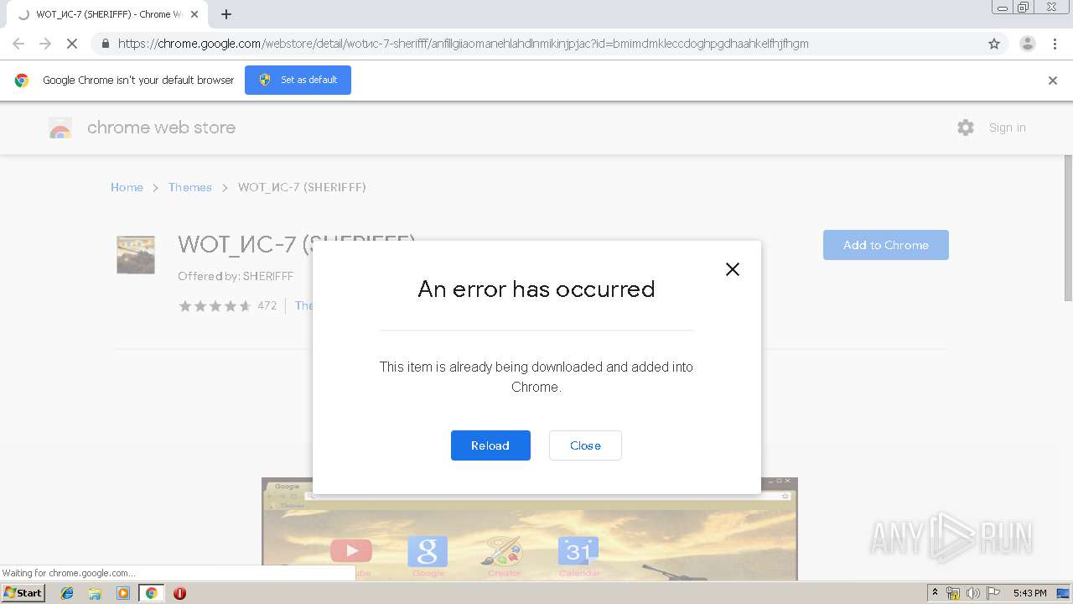Open a new tab with plus button
Image resolution: width=1073 pixels, height=604 pixels.
(x=226, y=14)
